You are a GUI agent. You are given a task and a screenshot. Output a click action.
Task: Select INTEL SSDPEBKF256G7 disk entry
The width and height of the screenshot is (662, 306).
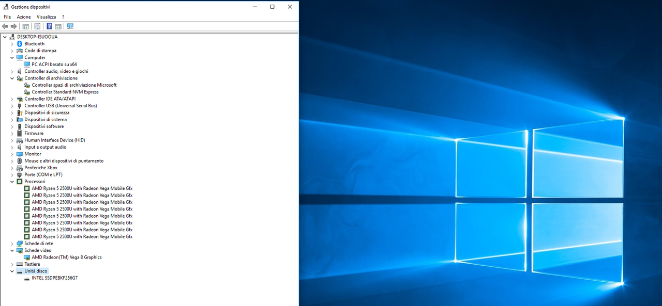(x=55, y=278)
